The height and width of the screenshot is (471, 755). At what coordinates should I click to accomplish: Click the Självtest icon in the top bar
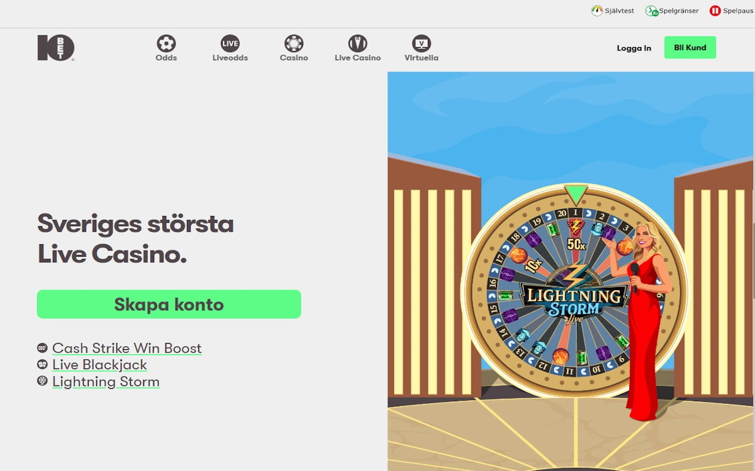pyautogui.click(x=596, y=11)
